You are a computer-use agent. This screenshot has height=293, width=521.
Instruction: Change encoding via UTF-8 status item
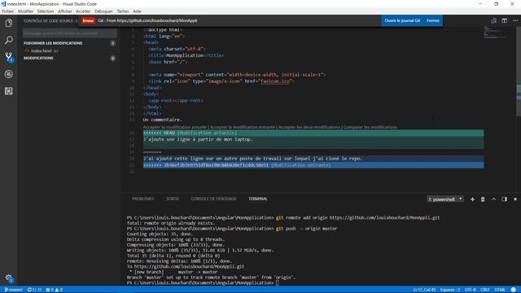[x=471, y=290]
